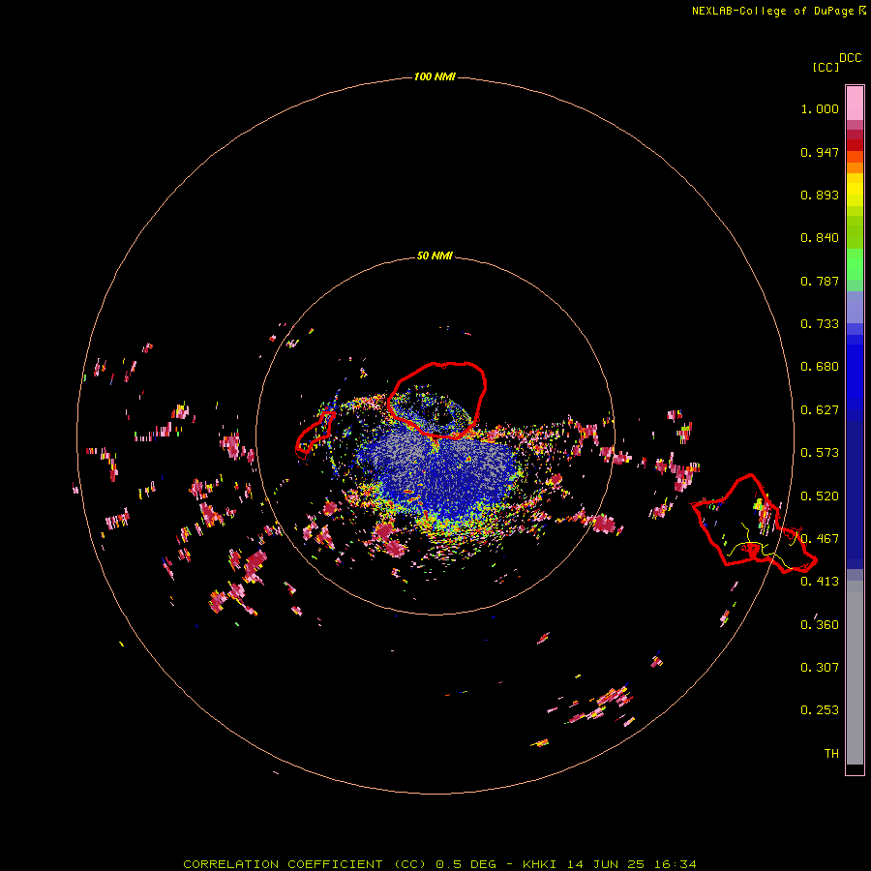Click the 0.307 color scale value

820,668
